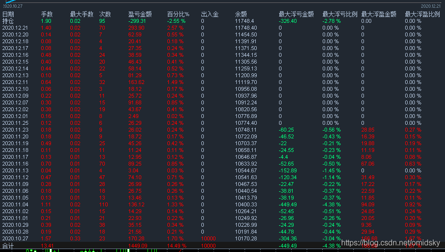Viewport: 445px width, 252px height.
Task: Click balance 11305.56 in the 2020.12.15 row
Action: pyautogui.click(x=246, y=62)
